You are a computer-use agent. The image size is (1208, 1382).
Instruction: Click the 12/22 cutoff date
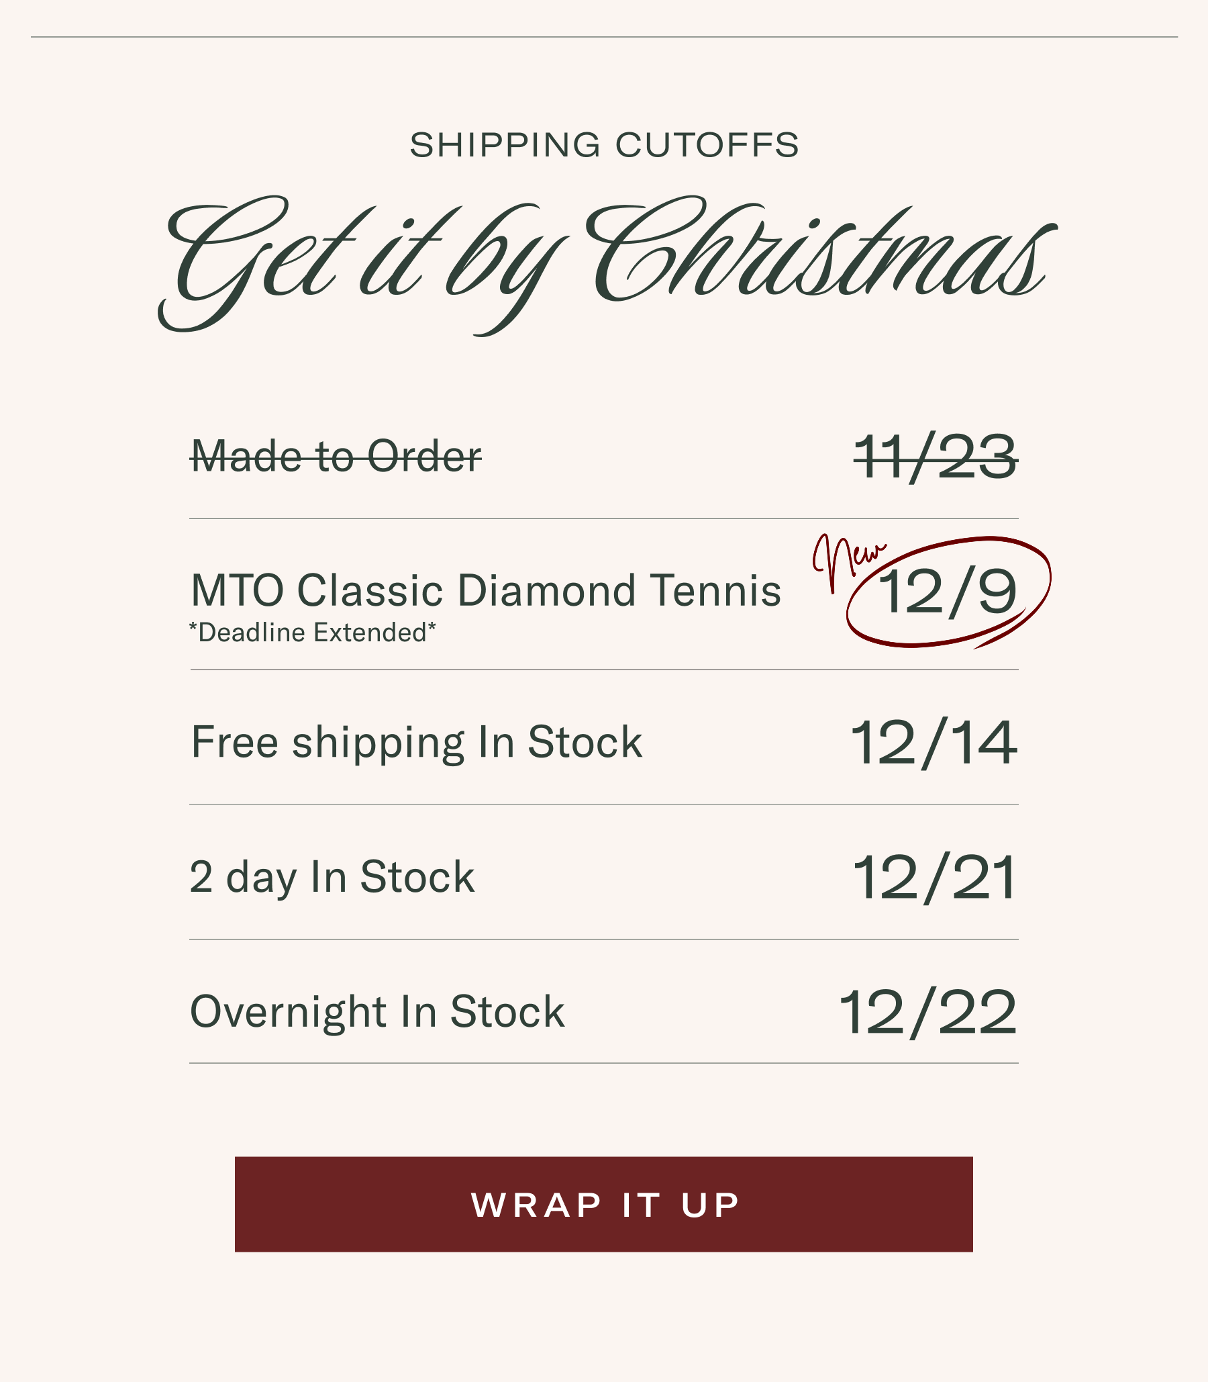(x=927, y=1013)
